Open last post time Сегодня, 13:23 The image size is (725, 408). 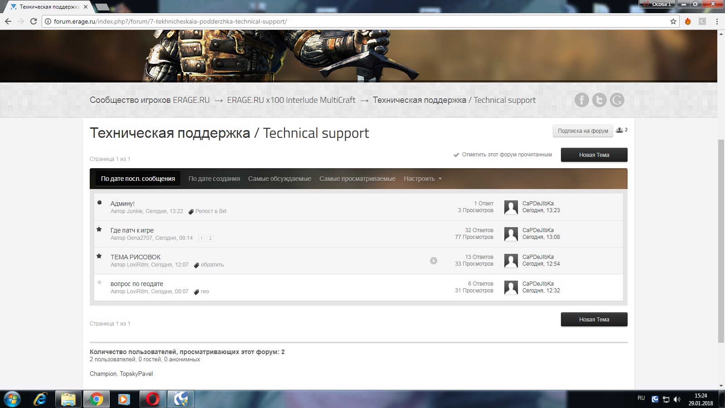tap(541, 210)
